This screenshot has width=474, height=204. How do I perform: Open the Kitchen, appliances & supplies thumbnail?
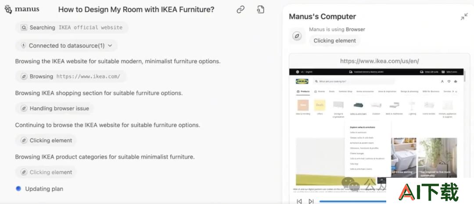pos(447,106)
